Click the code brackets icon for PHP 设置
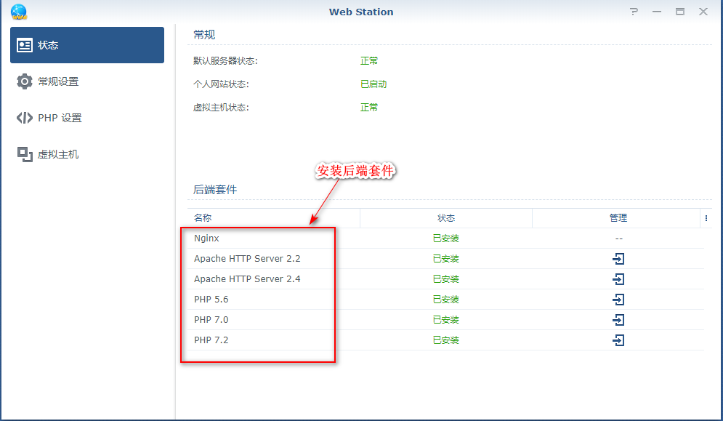Screen dimensions: 723x421 click(25, 117)
